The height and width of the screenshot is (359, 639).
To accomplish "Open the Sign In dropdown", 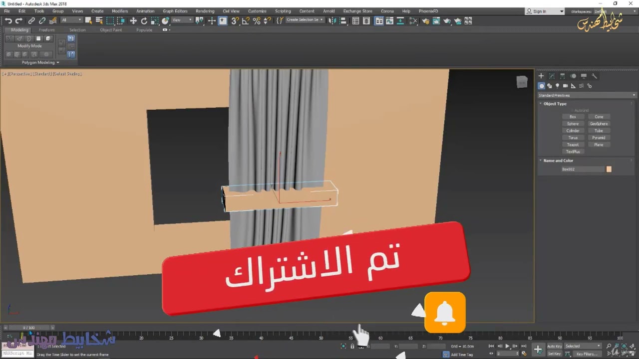I will coord(545,11).
